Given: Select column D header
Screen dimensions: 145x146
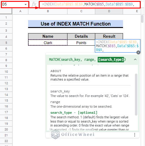Looking at the screenshot, I should 109,11.
